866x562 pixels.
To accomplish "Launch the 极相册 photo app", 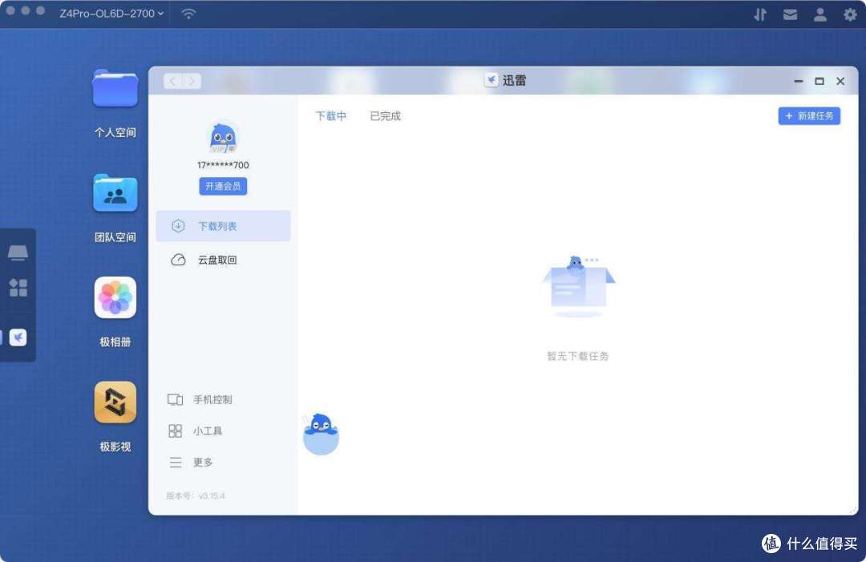I will coord(115,297).
